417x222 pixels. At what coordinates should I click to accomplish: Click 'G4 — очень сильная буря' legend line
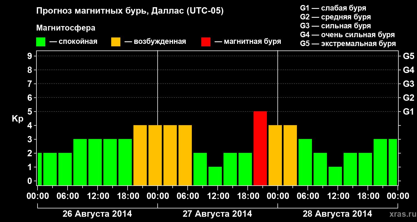tap(347, 35)
